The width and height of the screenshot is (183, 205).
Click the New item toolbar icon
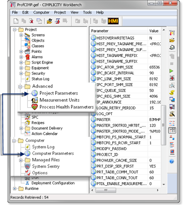(16, 21)
